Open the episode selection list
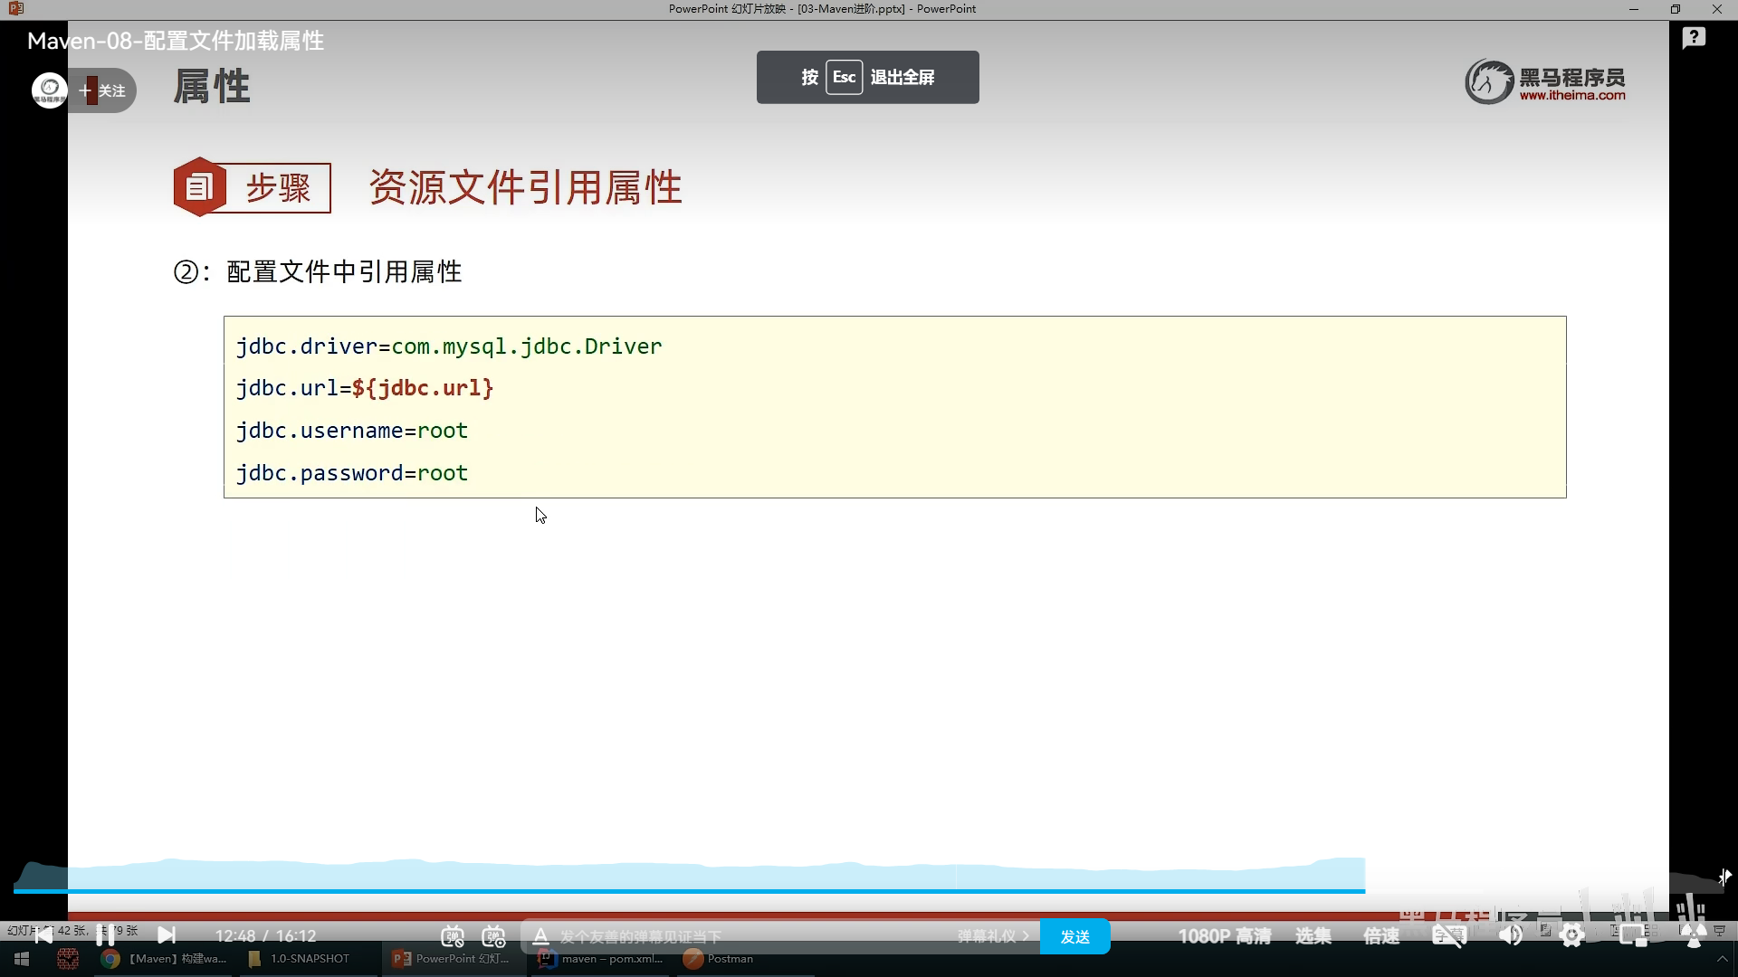 click(1313, 936)
